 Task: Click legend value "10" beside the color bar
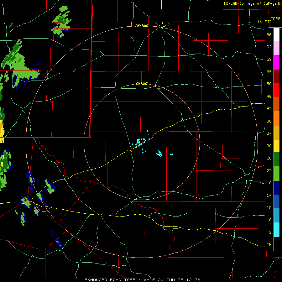269,208
